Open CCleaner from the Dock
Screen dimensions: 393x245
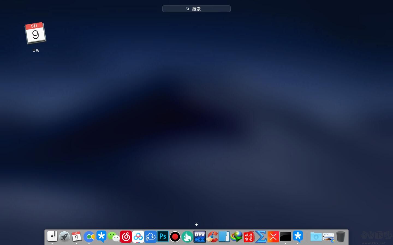[x=212, y=237]
